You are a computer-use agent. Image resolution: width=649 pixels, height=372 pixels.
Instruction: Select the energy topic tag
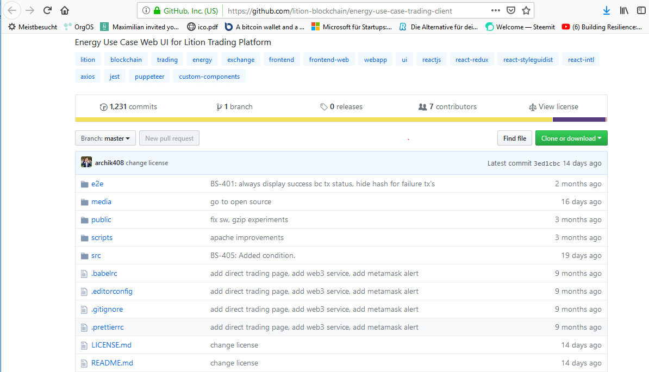[x=202, y=60]
